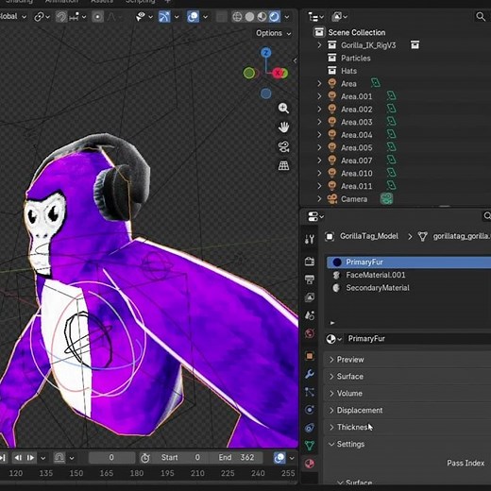491x491 pixels.
Task: Switch to Material Preview shading
Action: coord(262,17)
